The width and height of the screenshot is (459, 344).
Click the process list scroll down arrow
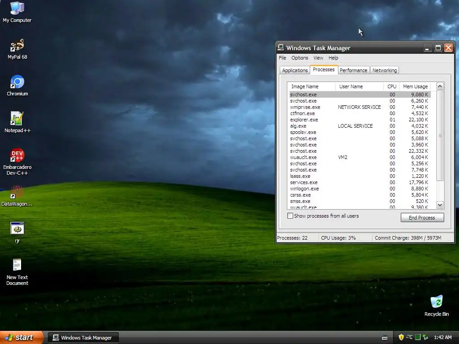(x=440, y=205)
